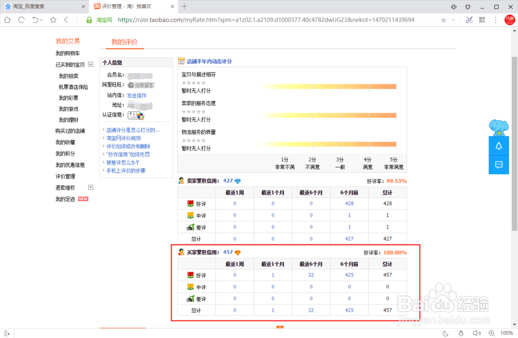Click buyer credit value 457
This screenshot has height=338, width=518.
[x=227, y=252]
